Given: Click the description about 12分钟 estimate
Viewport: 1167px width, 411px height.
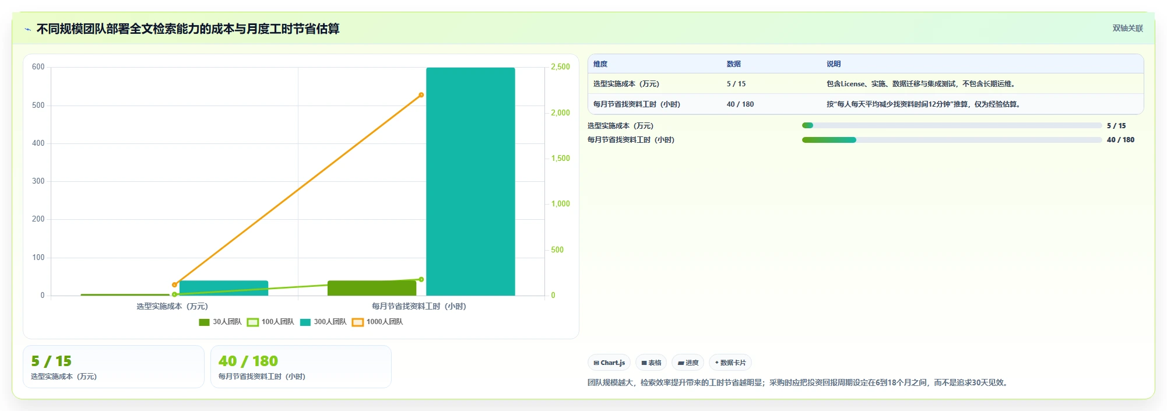Looking at the screenshot, I should [924, 104].
